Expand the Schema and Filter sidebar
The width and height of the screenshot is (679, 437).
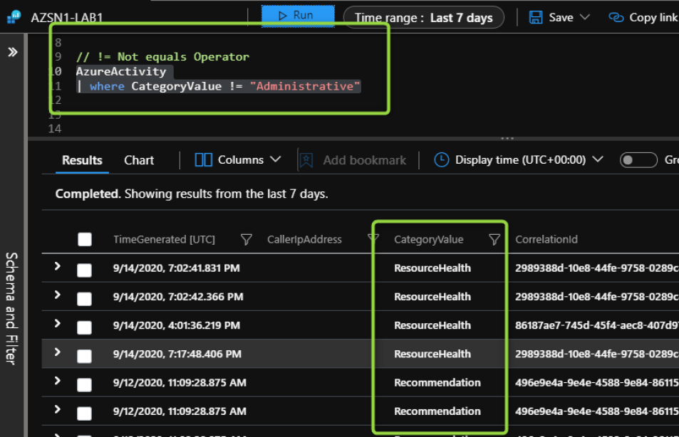pos(13,53)
